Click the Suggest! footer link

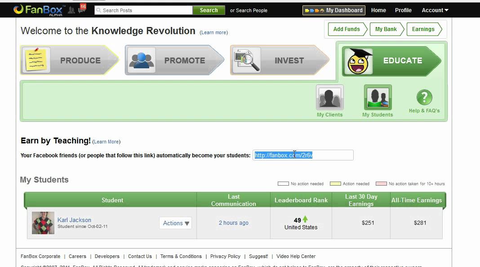(258, 256)
